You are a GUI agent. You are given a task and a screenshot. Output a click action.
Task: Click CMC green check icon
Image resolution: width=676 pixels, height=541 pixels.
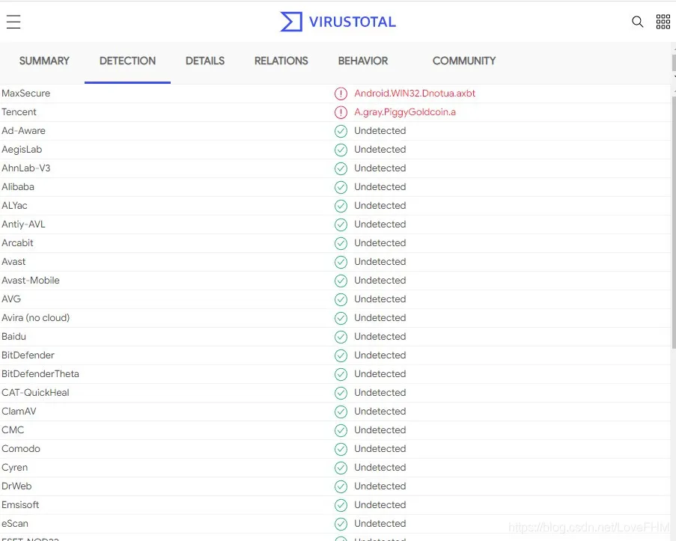(x=341, y=430)
